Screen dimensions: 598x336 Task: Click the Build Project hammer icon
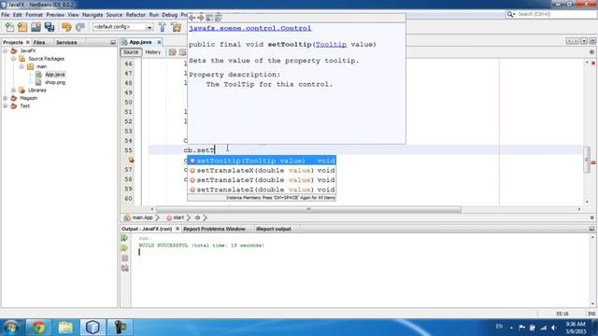pos(162,27)
